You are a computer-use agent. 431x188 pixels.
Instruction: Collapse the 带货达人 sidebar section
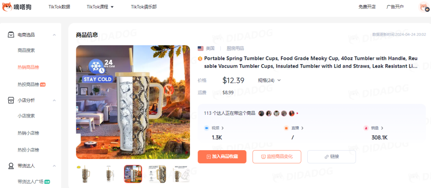(x=54, y=166)
